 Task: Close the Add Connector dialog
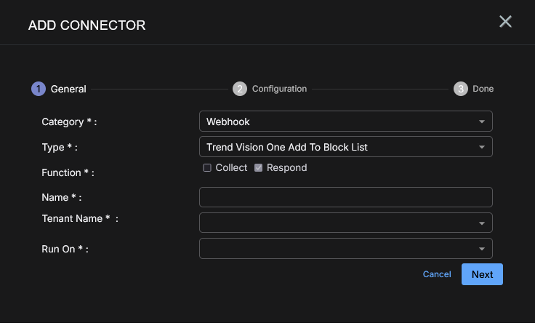(505, 22)
